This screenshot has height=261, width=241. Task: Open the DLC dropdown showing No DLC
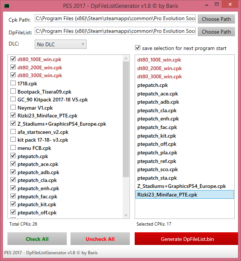click(x=60, y=44)
